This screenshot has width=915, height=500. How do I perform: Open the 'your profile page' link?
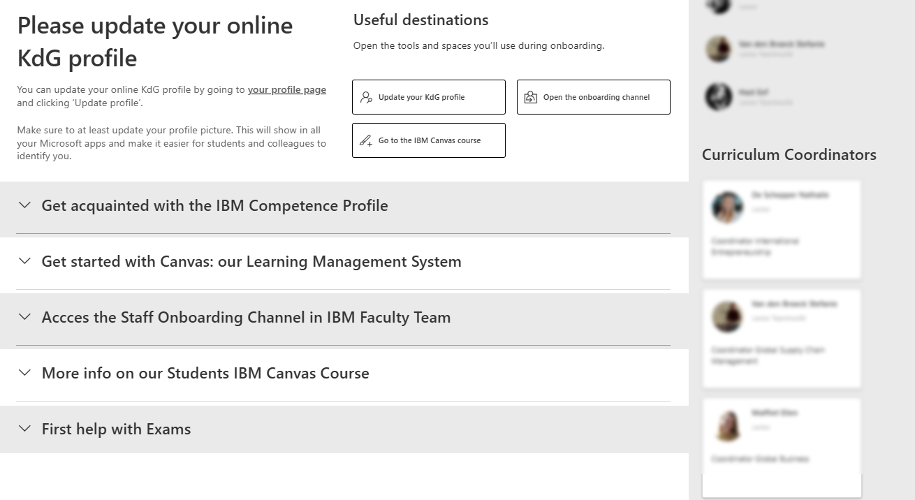[x=286, y=89]
